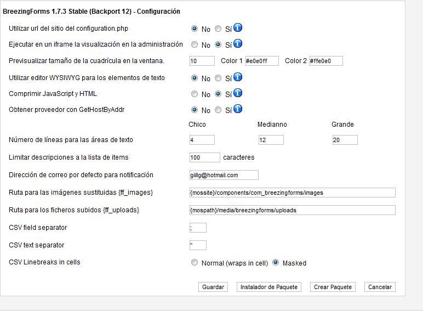Edit the default notification email field
Screen dimensions: 423x316
point(224,175)
